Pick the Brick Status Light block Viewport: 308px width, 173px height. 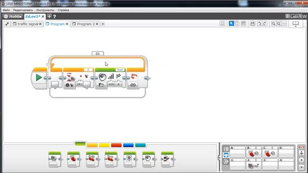click(167, 159)
